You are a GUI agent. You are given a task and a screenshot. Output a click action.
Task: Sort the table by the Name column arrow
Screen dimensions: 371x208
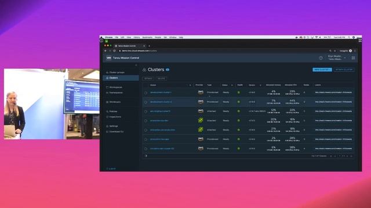(190, 85)
